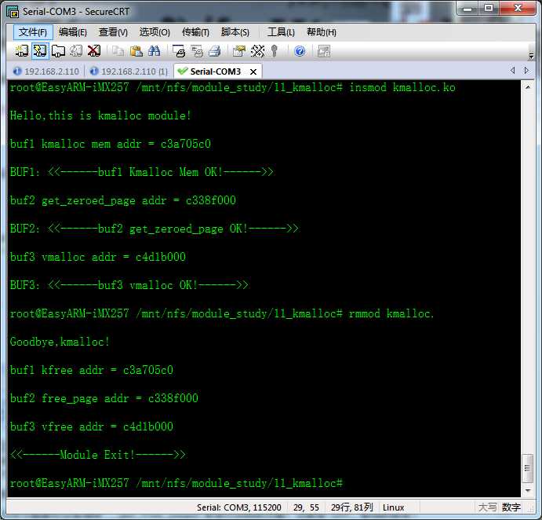Screen dimensions: 542x520
Task: Open the 脚本(S) menu
Action: (x=235, y=32)
